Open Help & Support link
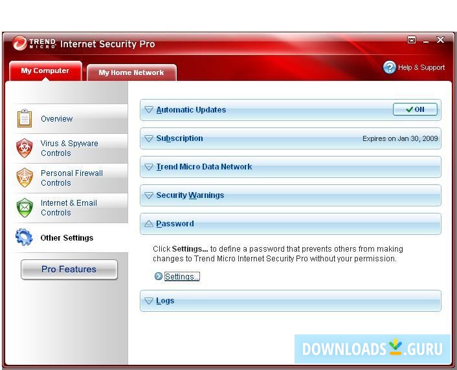This screenshot has width=457, height=370. (421, 67)
